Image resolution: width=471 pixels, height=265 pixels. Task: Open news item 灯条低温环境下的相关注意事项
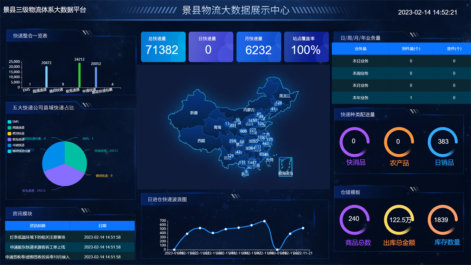click(x=38, y=237)
